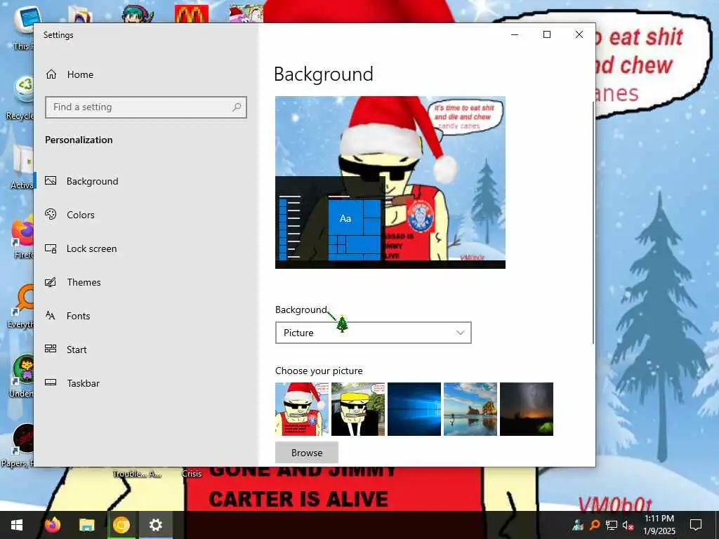
Task: Open File Explorer from the taskbar
Action: point(86,525)
